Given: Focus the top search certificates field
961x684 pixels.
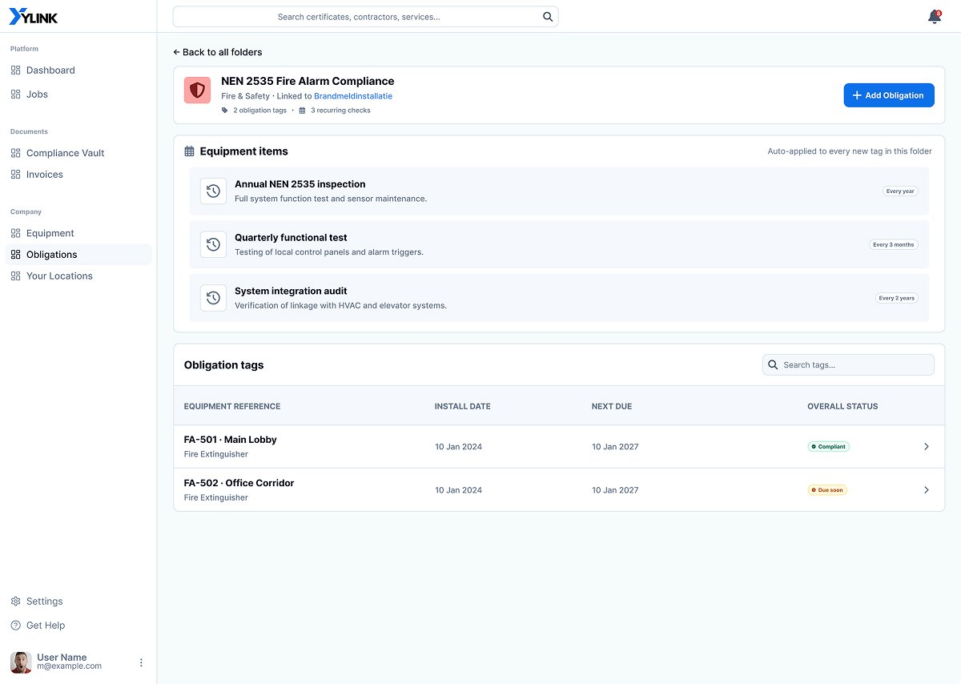Looking at the screenshot, I should (366, 17).
